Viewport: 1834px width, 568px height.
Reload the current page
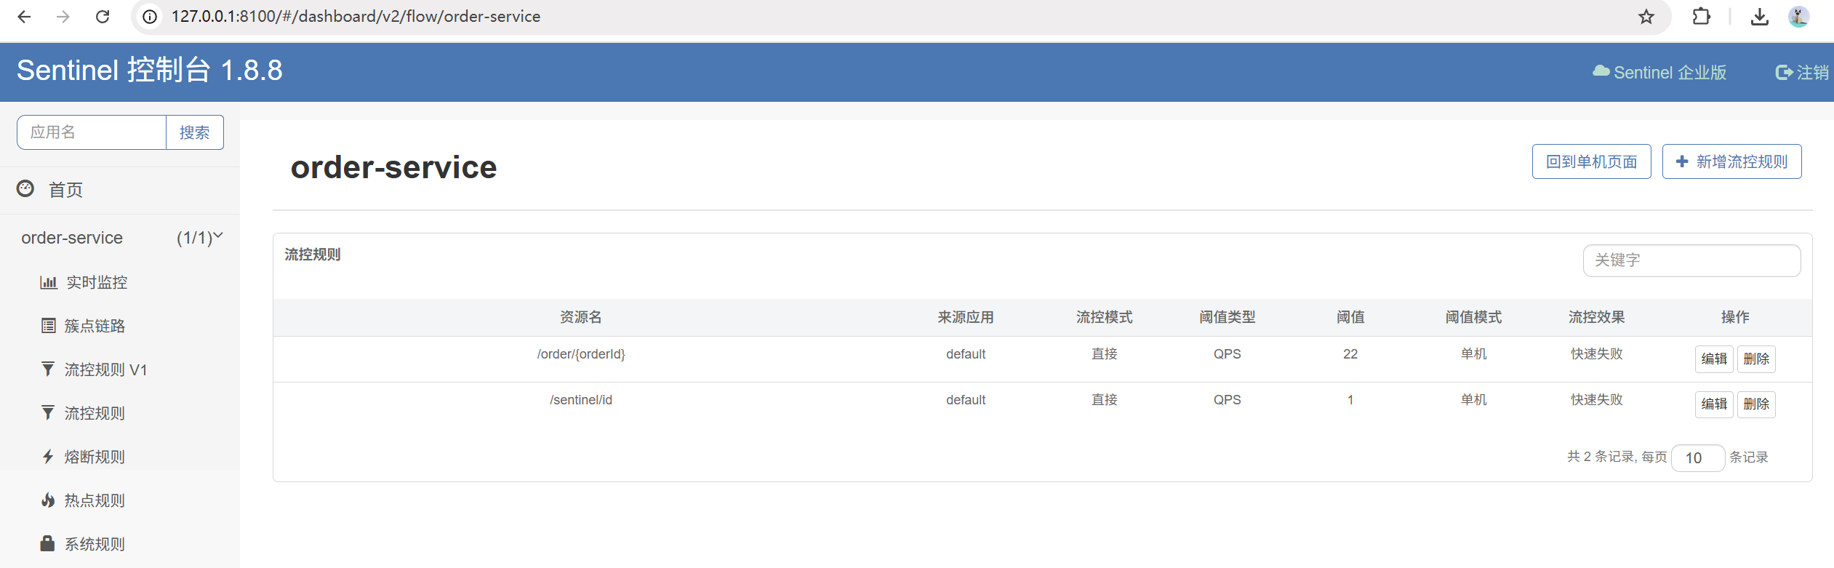(x=103, y=17)
